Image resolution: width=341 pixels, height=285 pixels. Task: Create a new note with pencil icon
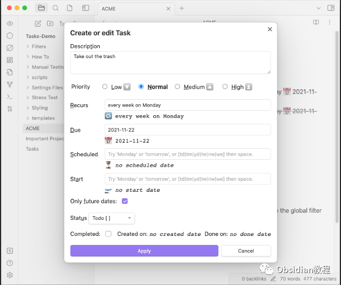pyautogui.click(x=38, y=24)
